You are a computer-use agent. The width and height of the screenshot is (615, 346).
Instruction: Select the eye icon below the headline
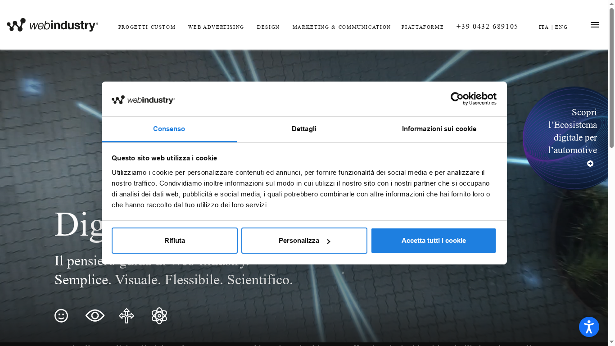tap(95, 315)
